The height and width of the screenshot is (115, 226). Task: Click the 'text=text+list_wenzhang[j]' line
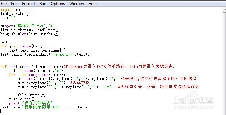[x=37, y=50]
